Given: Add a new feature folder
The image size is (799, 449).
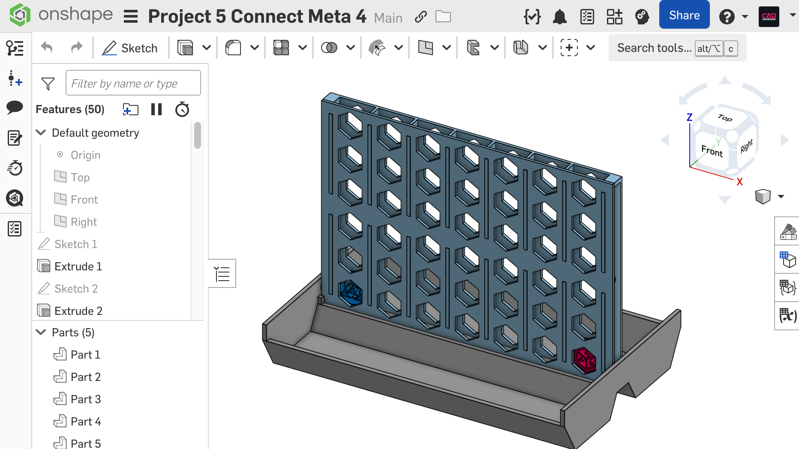Looking at the screenshot, I should [x=131, y=110].
